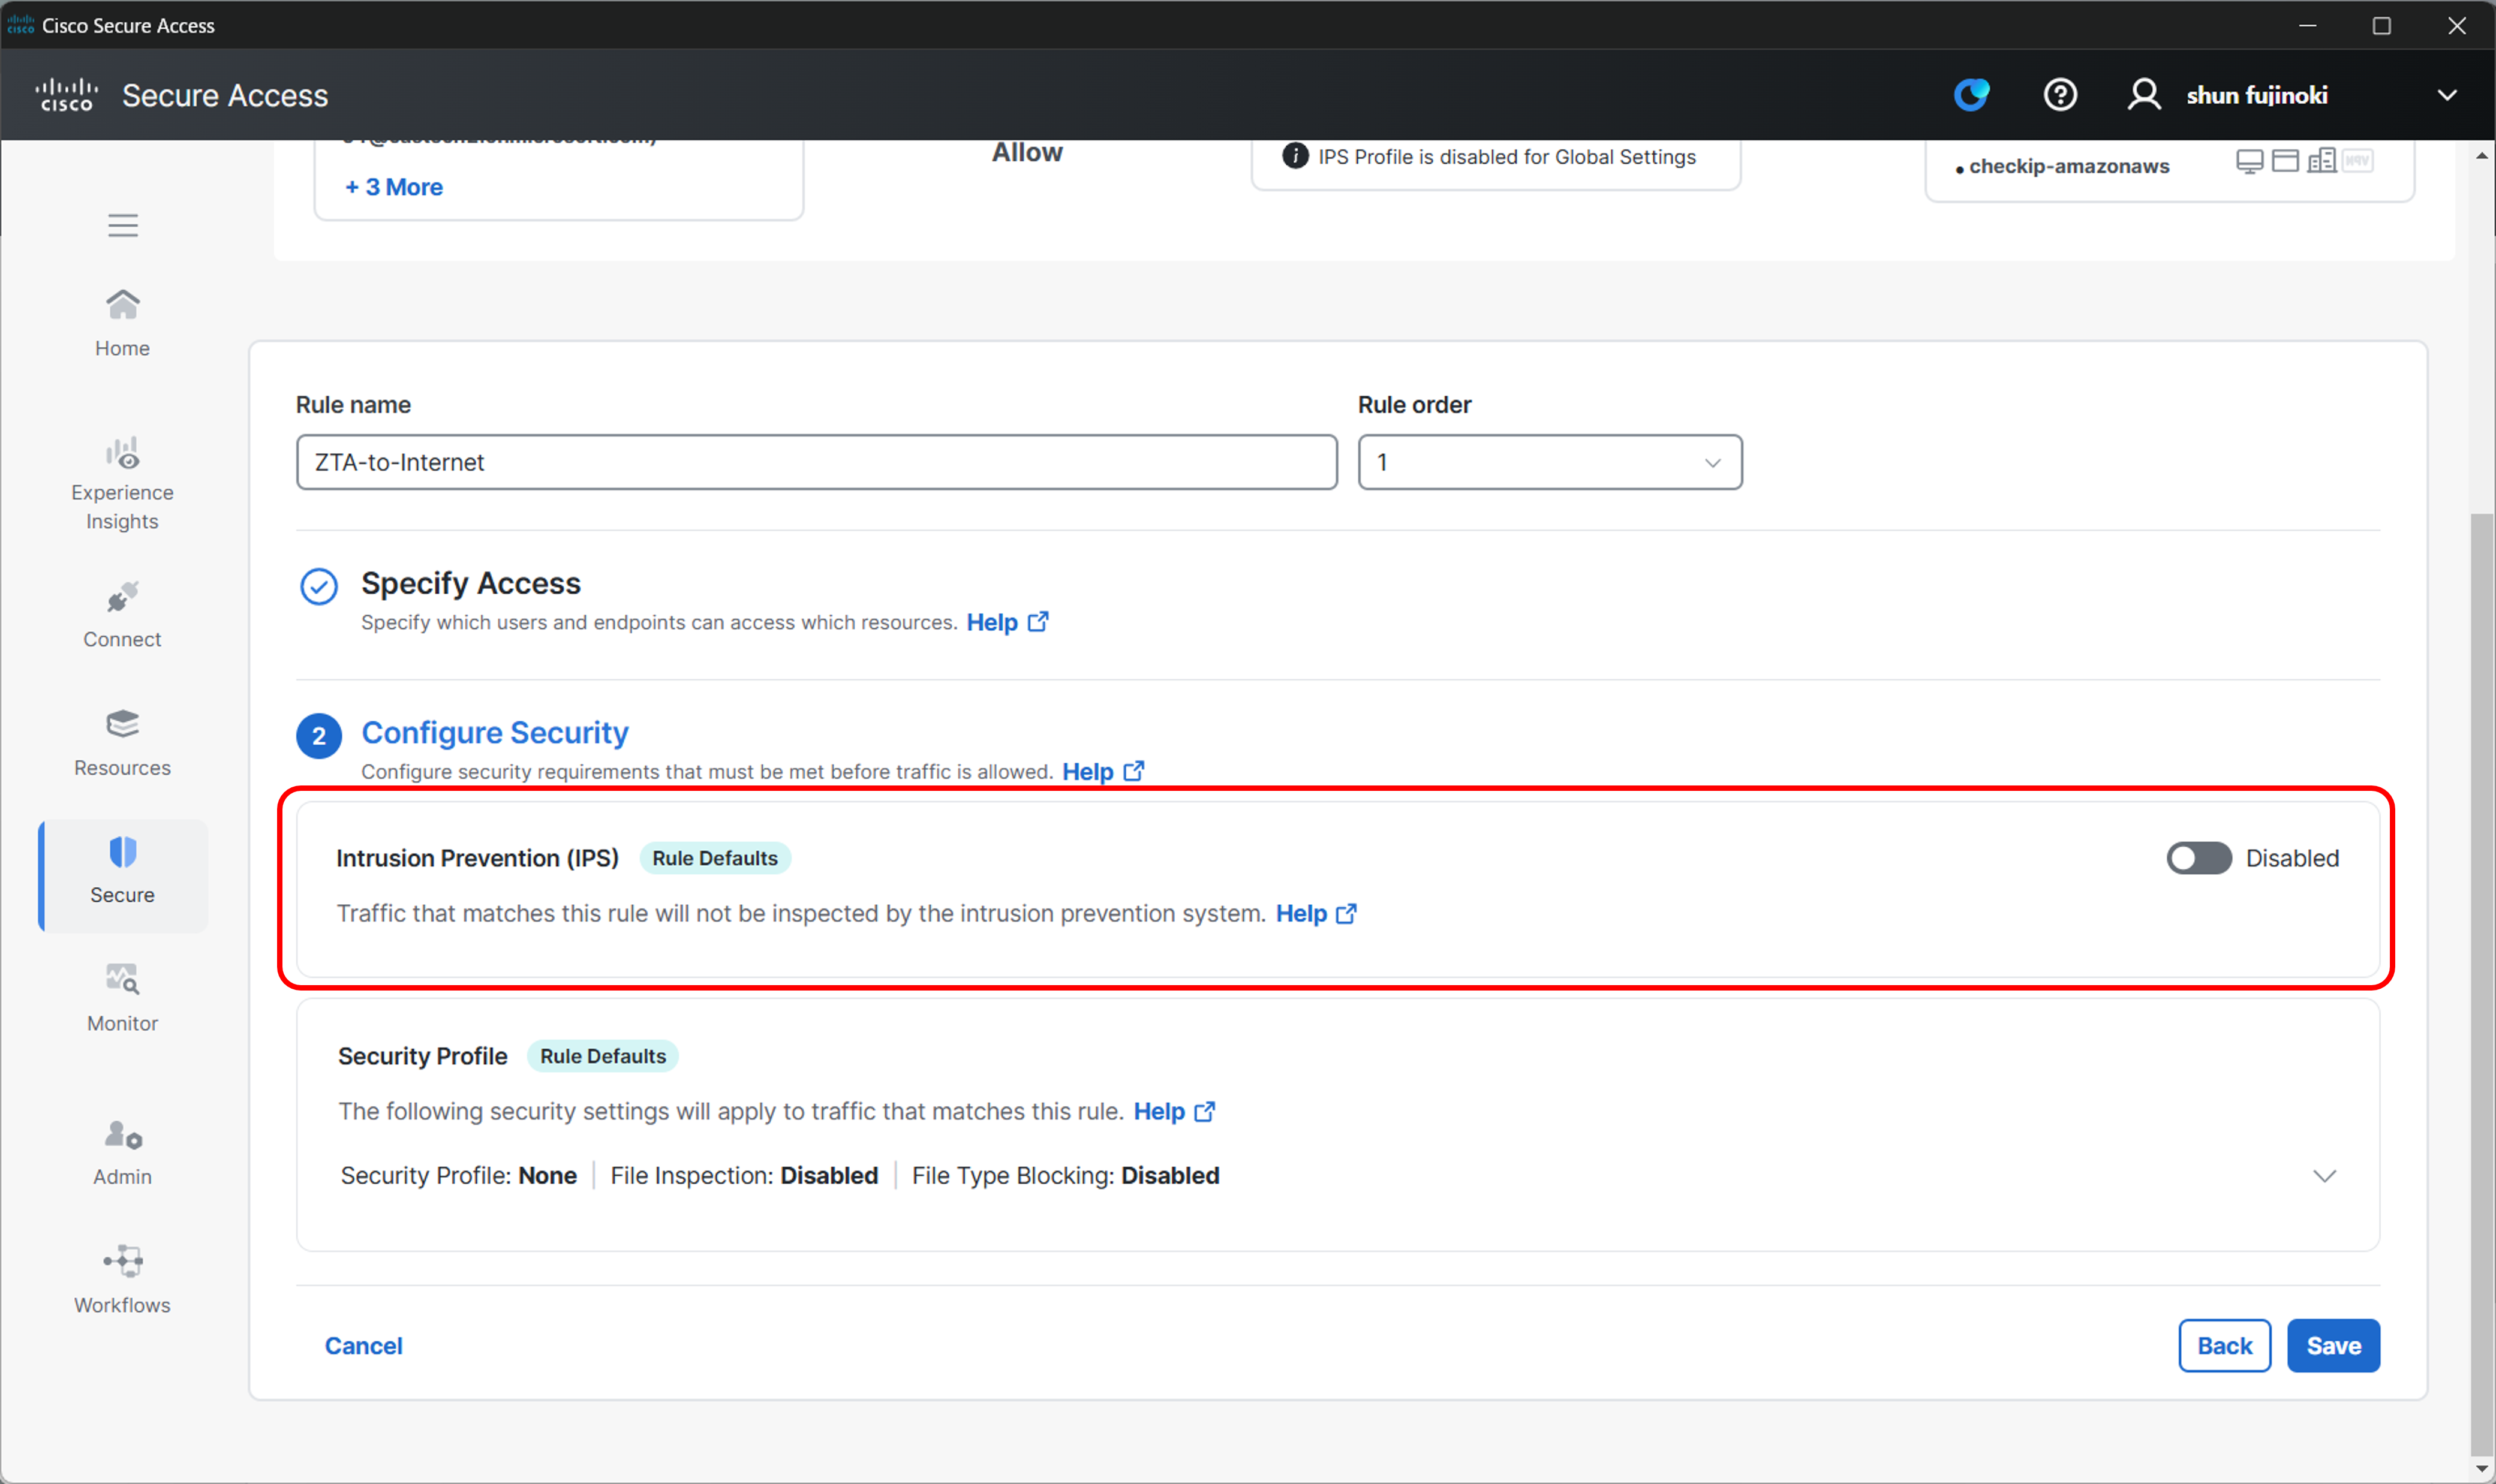Viewport: 2496px width, 1484px height.
Task: Expand the Security Profile settings chevron
Action: pos(2324,1176)
